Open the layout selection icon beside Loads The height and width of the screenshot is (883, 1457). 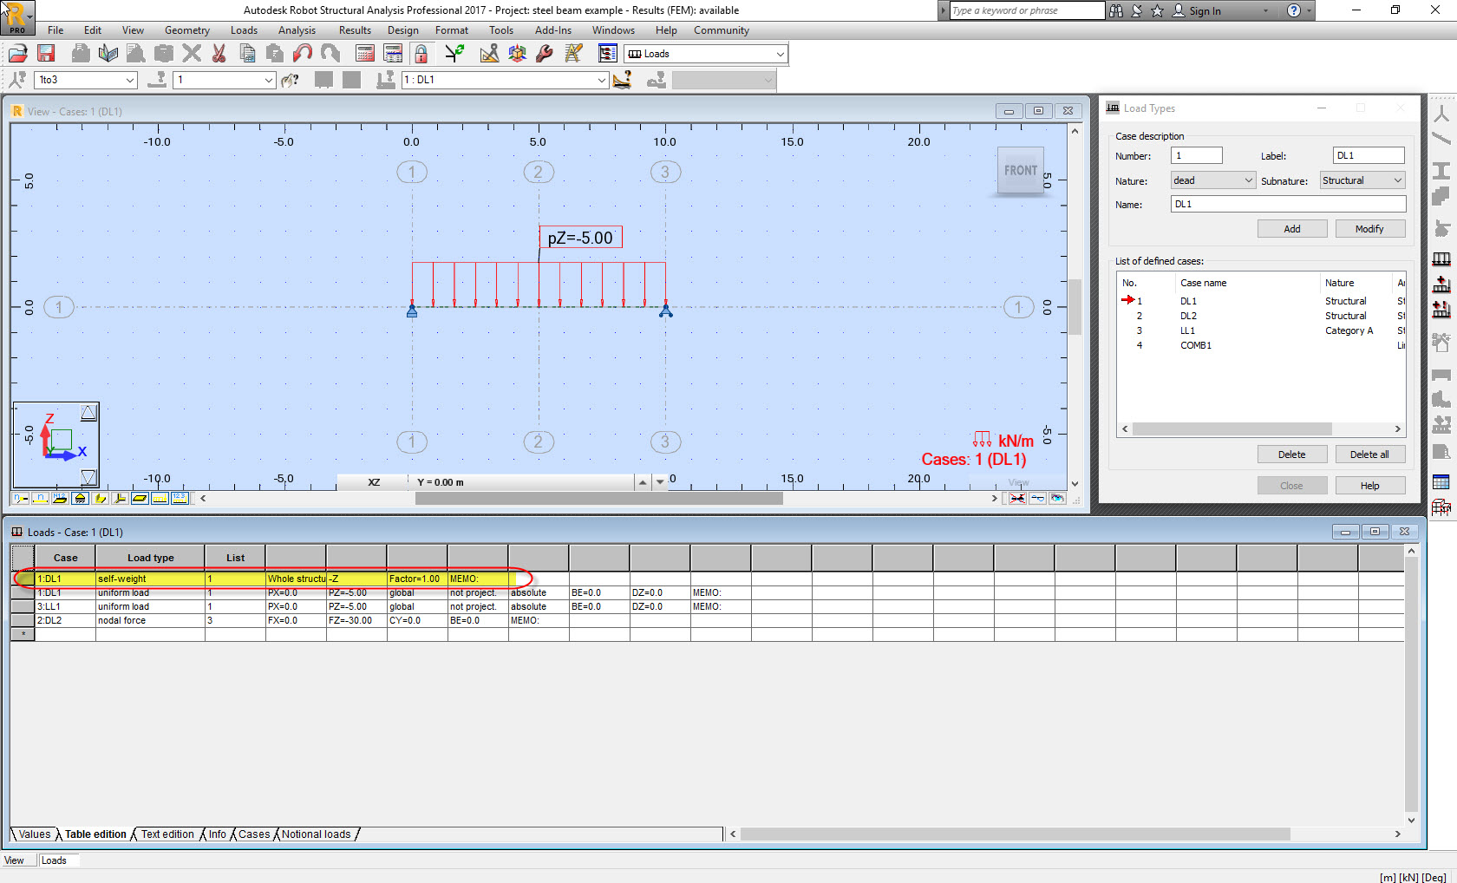coord(608,54)
